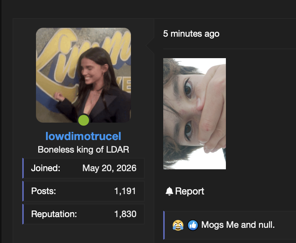Click the blue accent bar beside reactions
The width and height of the screenshot is (296, 243).
click(x=164, y=225)
